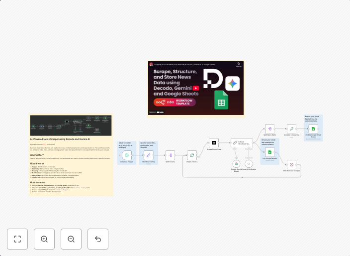Click the 'How it works' heading

[x=37, y=163]
